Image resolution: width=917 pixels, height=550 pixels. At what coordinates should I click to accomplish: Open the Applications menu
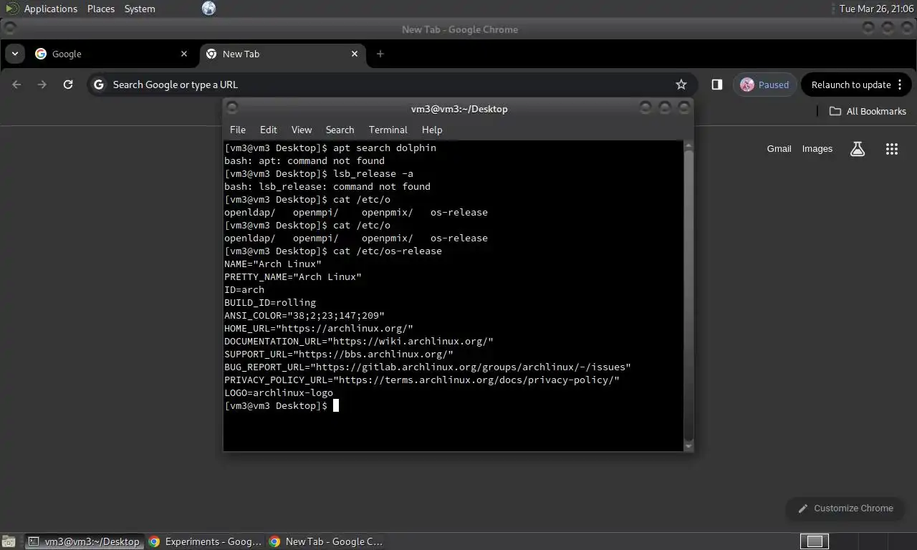tap(50, 9)
